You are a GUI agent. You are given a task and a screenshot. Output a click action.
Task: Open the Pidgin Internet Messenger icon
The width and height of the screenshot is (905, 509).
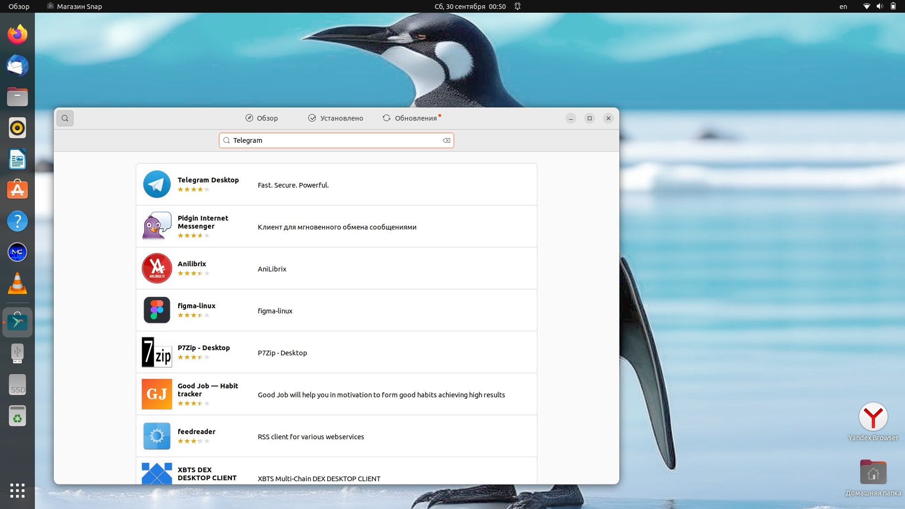[x=157, y=226]
